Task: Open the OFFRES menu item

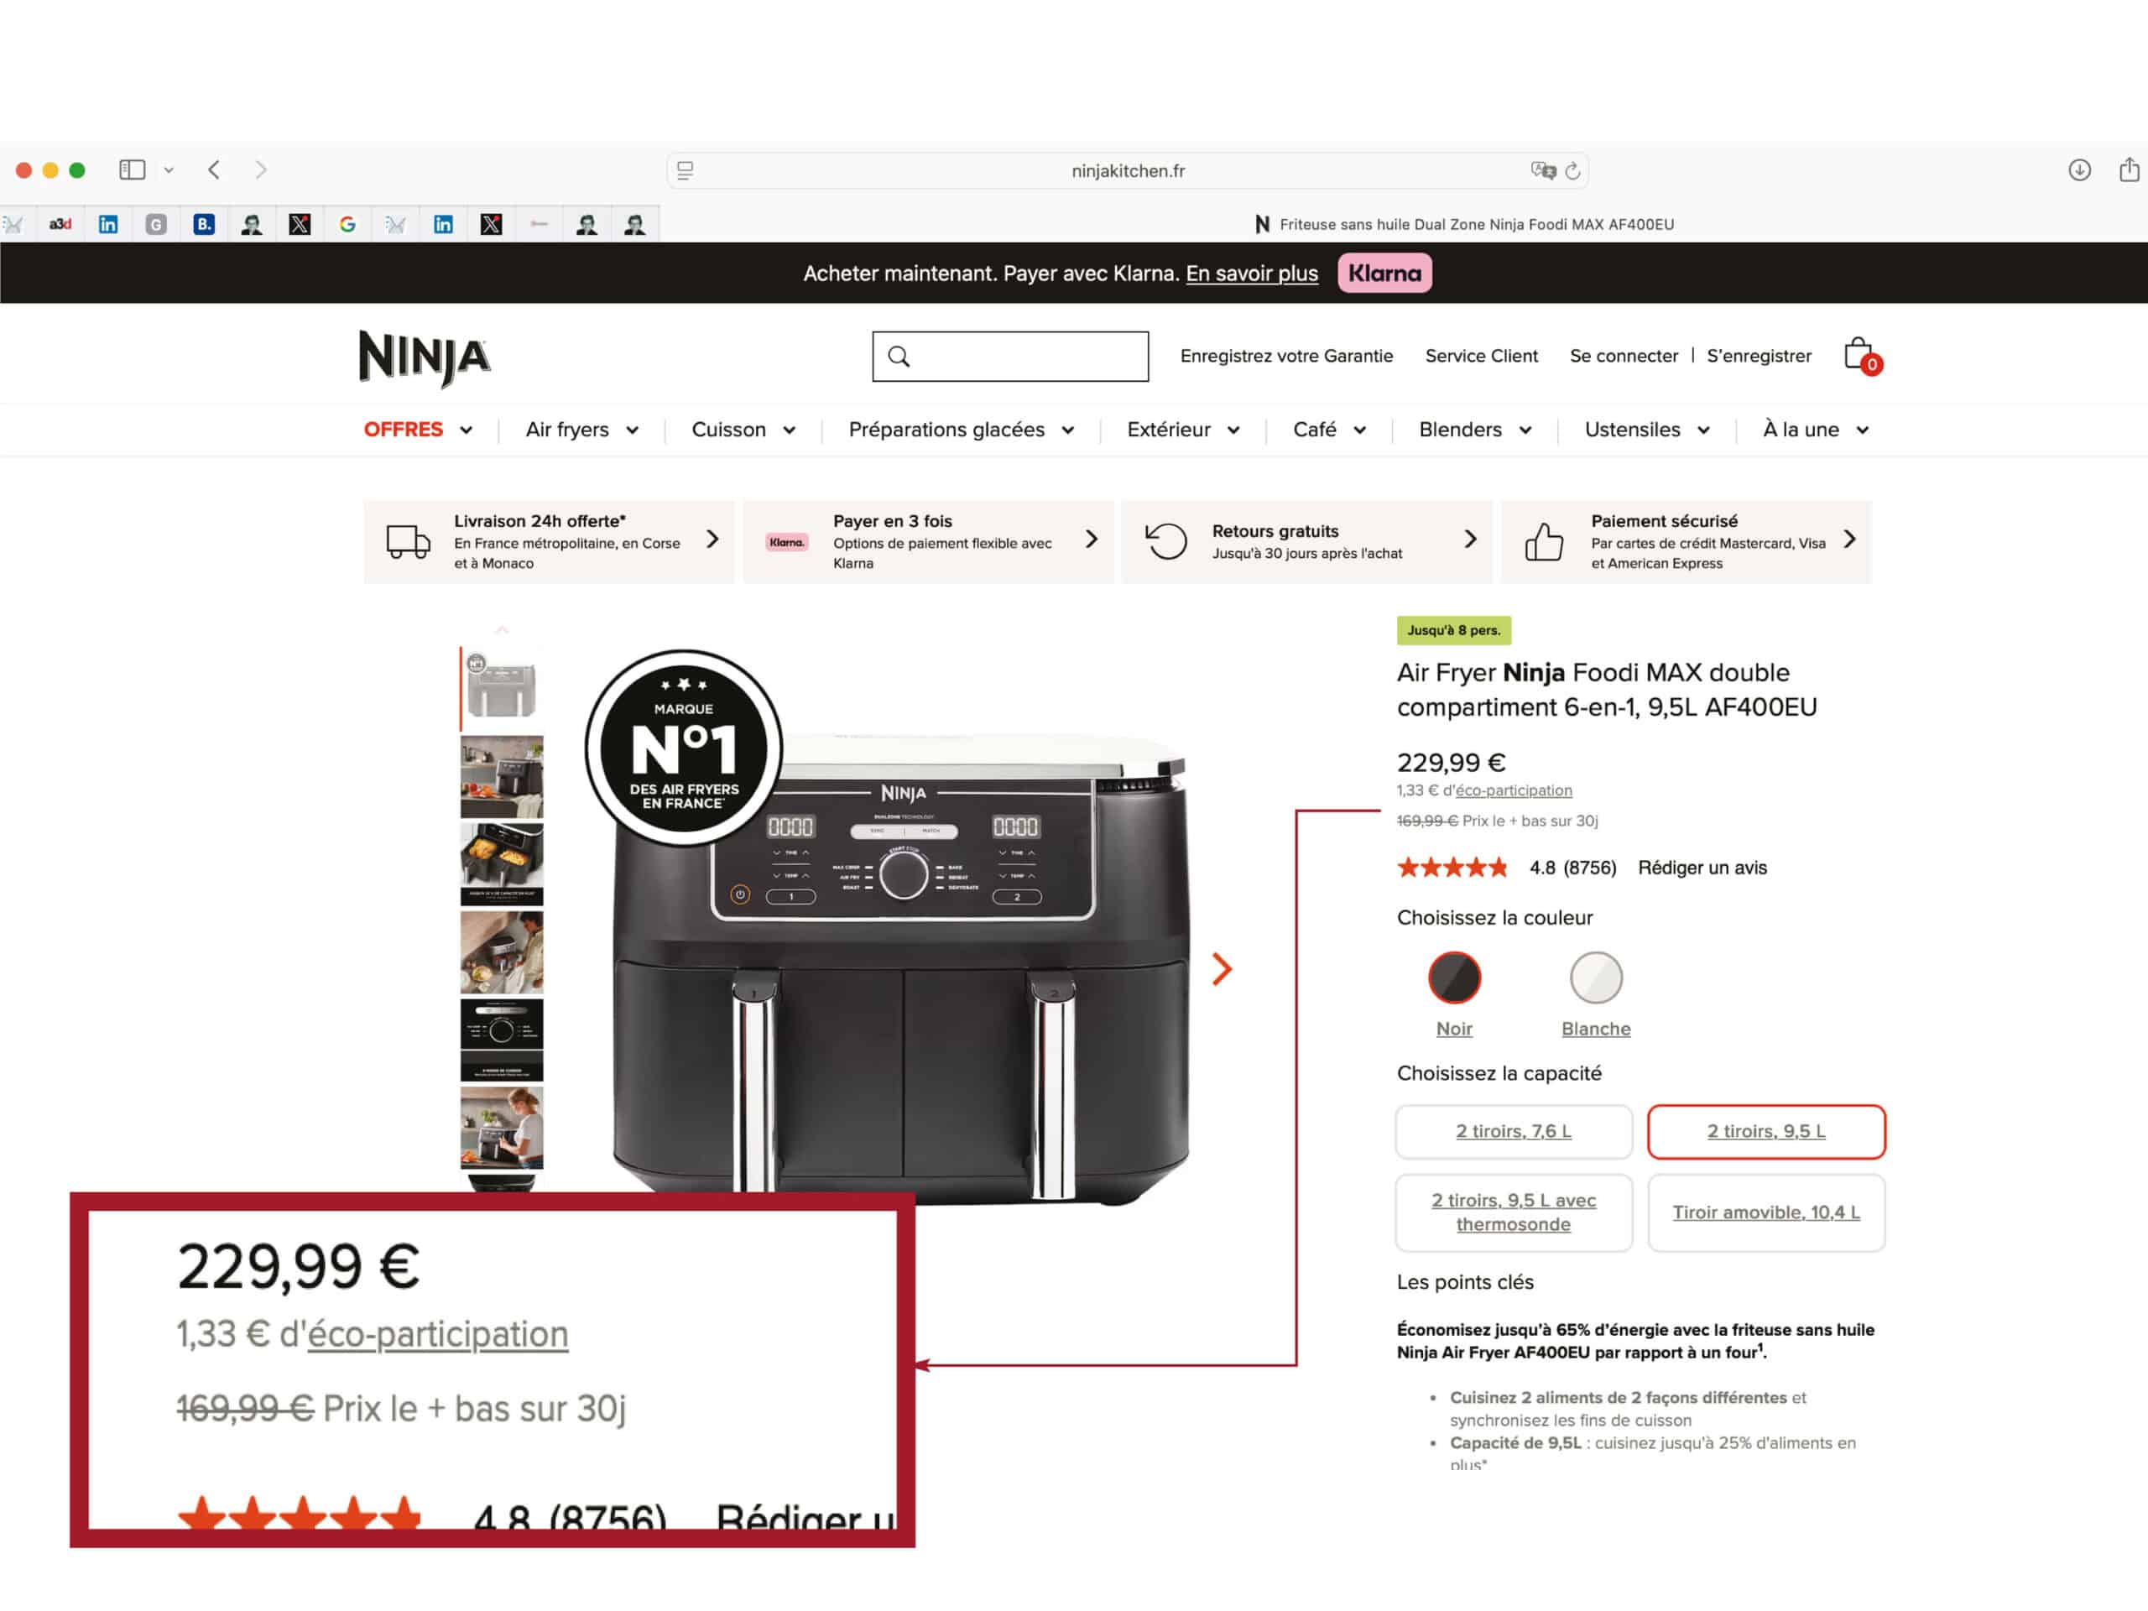Action: pos(418,430)
